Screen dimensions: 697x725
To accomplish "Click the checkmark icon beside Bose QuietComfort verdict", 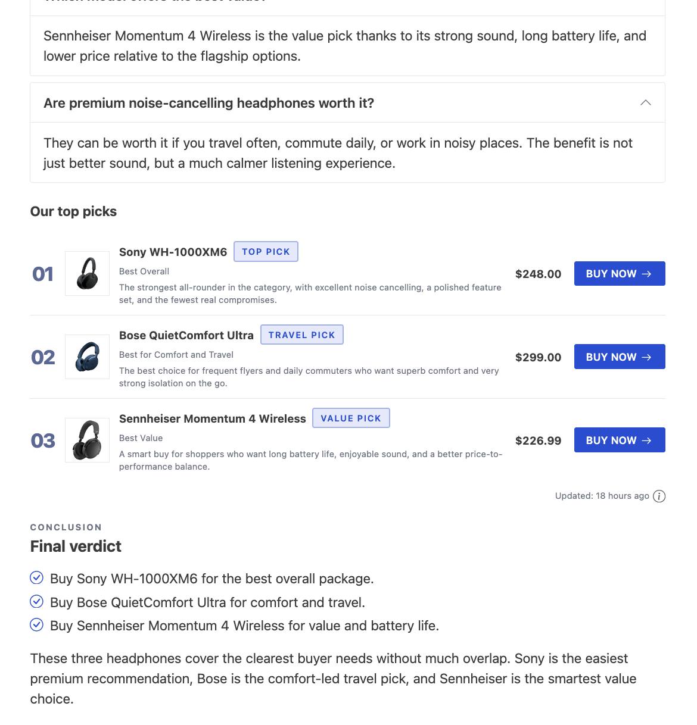I will point(36,601).
